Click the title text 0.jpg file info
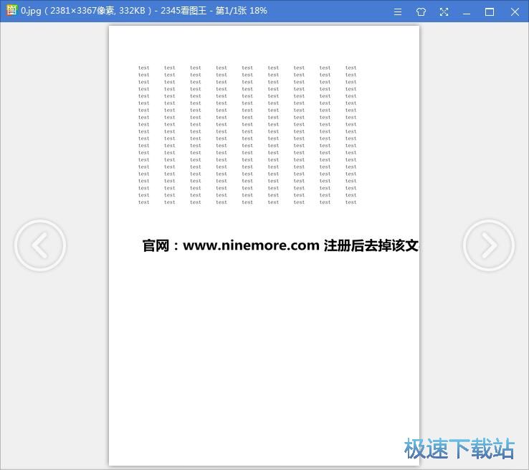Screen dimensions: 529x470 coord(144,11)
